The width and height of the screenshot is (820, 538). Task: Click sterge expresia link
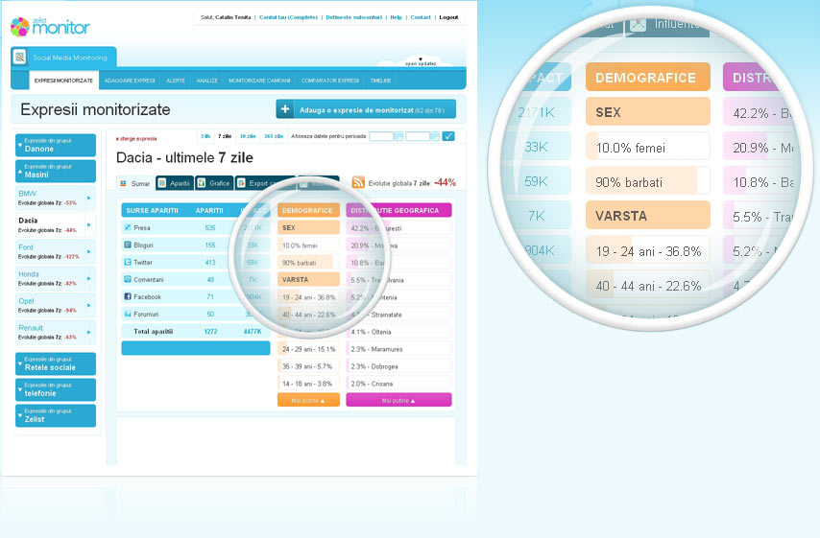tap(136, 139)
